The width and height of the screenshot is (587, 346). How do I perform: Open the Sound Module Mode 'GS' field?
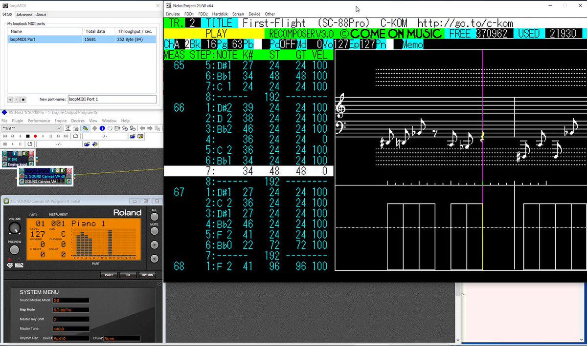(71, 300)
